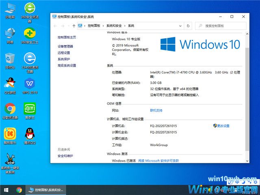Open the Network desktop icon
The image size is (260, 195).
coord(10,36)
